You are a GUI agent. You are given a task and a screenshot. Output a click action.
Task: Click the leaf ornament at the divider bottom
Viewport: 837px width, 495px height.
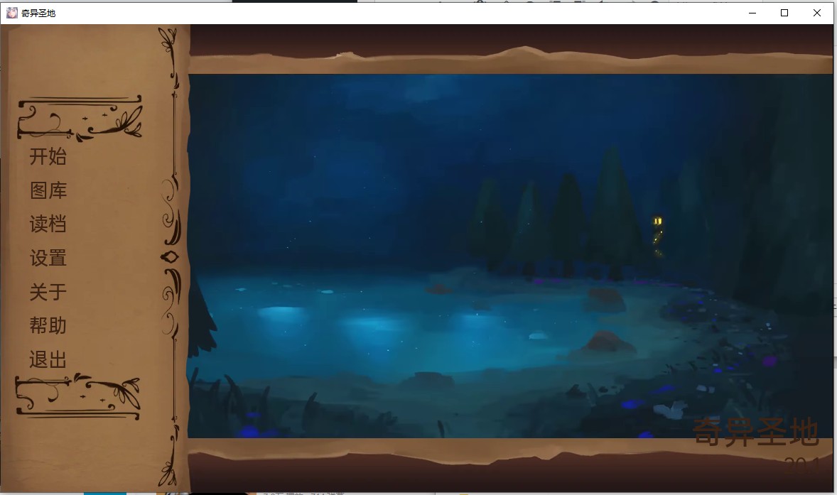[x=169, y=465]
